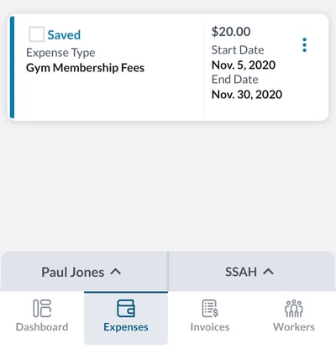Go to the Workers tab label
Image resolution: width=336 pixels, height=354 pixels.
point(294,327)
